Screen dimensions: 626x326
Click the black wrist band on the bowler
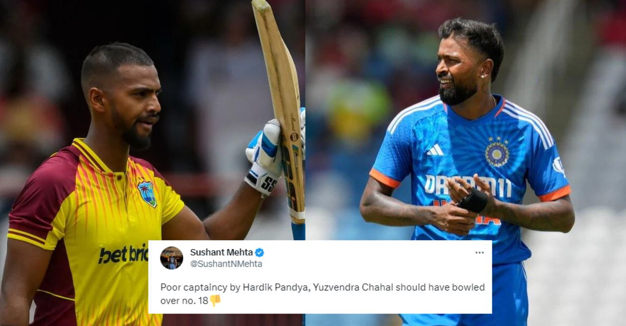(x=473, y=200)
